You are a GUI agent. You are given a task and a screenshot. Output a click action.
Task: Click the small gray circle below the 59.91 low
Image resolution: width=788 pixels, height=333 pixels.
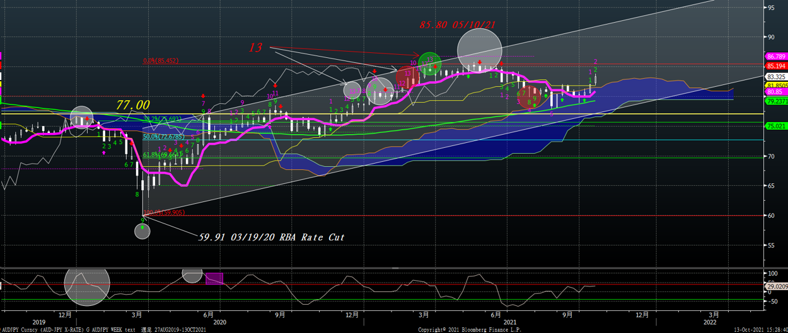click(142, 231)
